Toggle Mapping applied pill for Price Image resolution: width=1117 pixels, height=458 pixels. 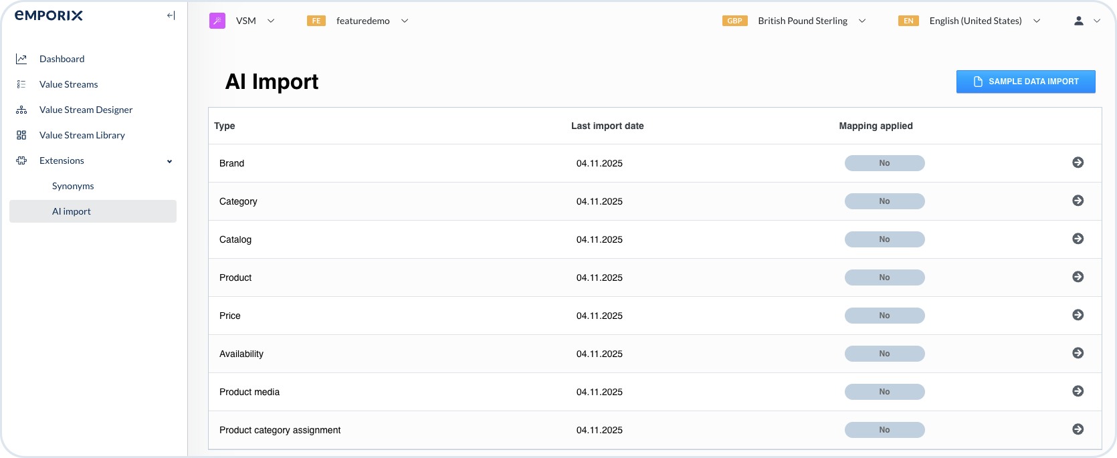pyautogui.click(x=884, y=316)
